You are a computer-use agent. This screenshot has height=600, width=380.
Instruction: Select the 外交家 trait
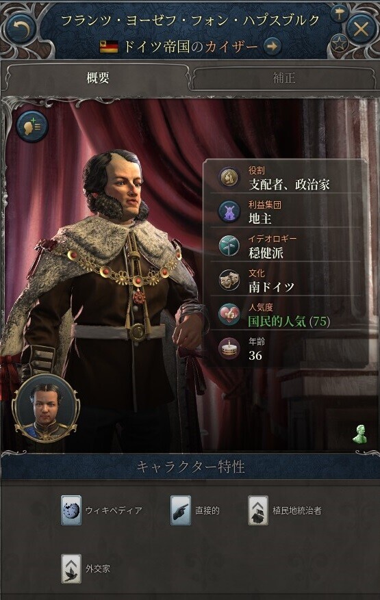coord(86,569)
